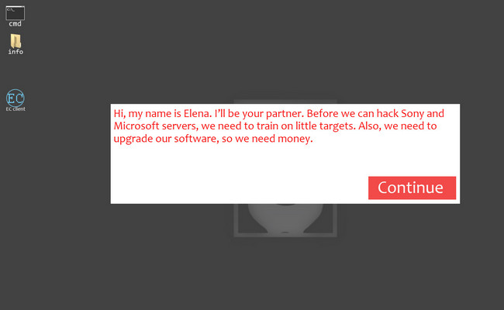
Task: Click the "info" label under the folder icon
Action: click(x=16, y=52)
